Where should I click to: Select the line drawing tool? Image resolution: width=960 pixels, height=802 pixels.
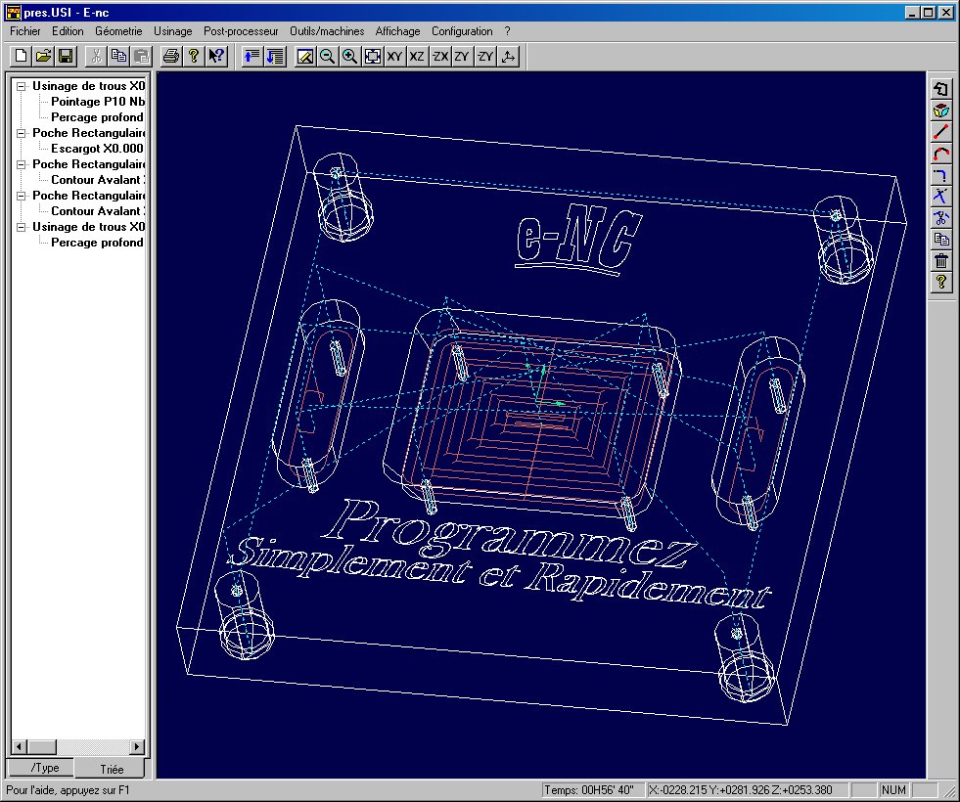pos(941,132)
